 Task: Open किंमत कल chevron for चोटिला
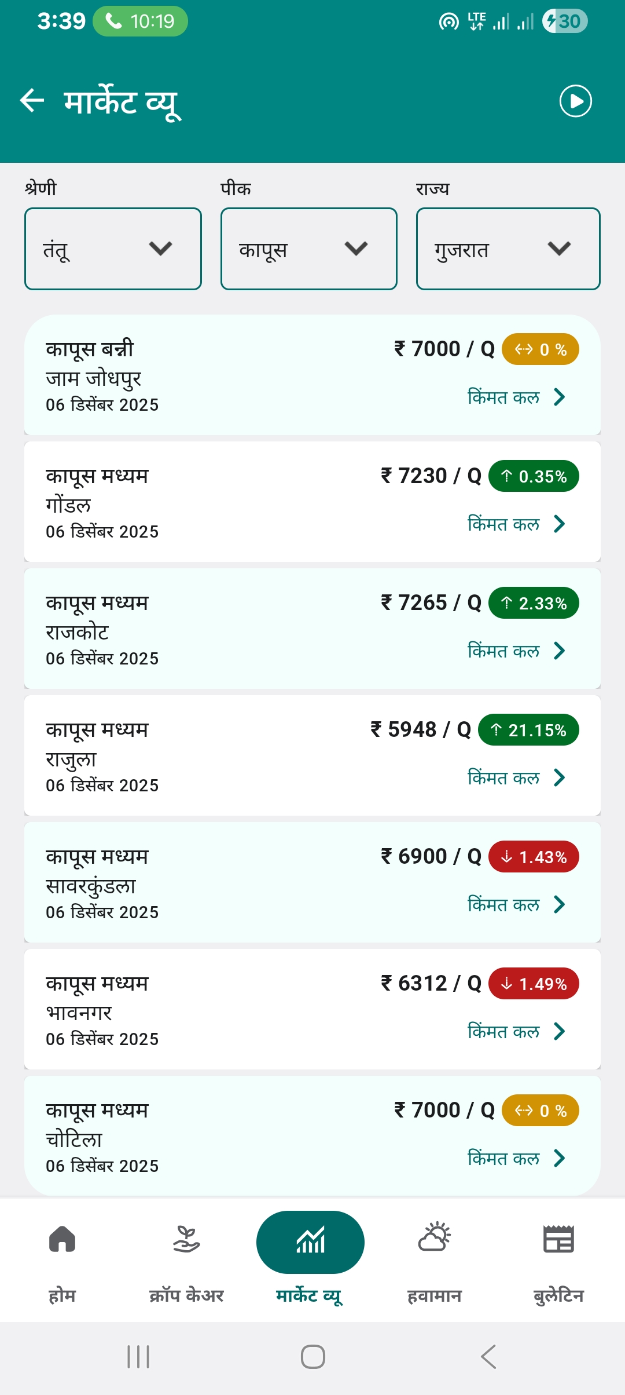559,1159
